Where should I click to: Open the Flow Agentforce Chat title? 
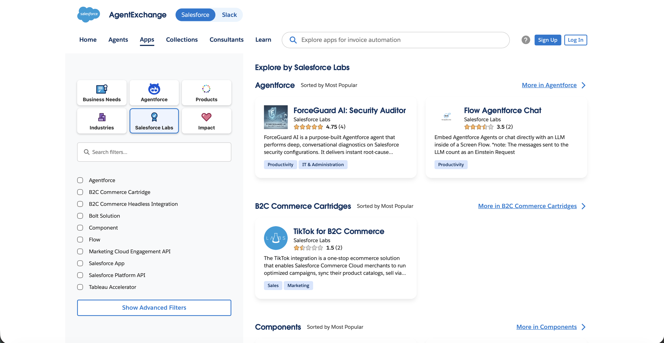(503, 111)
